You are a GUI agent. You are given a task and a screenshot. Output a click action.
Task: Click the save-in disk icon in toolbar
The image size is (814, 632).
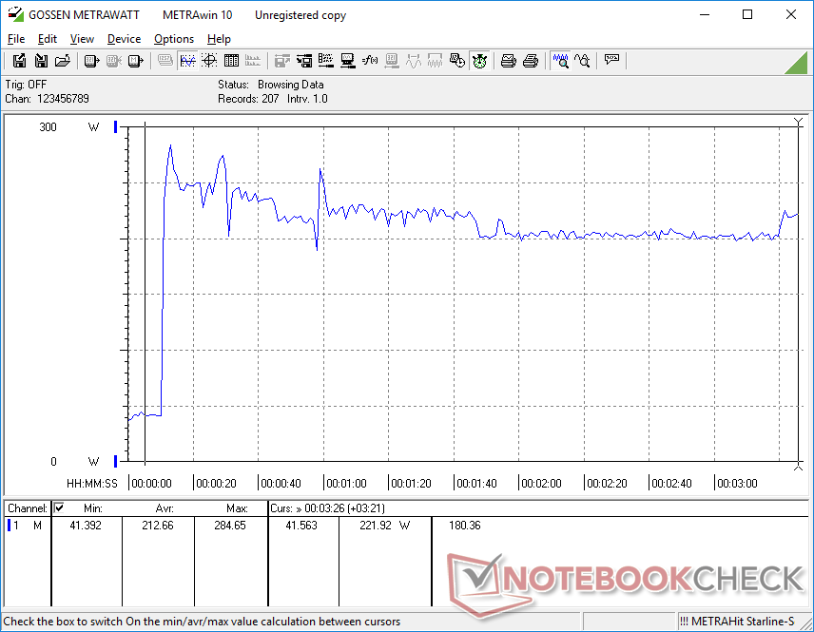click(x=41, y=61)
